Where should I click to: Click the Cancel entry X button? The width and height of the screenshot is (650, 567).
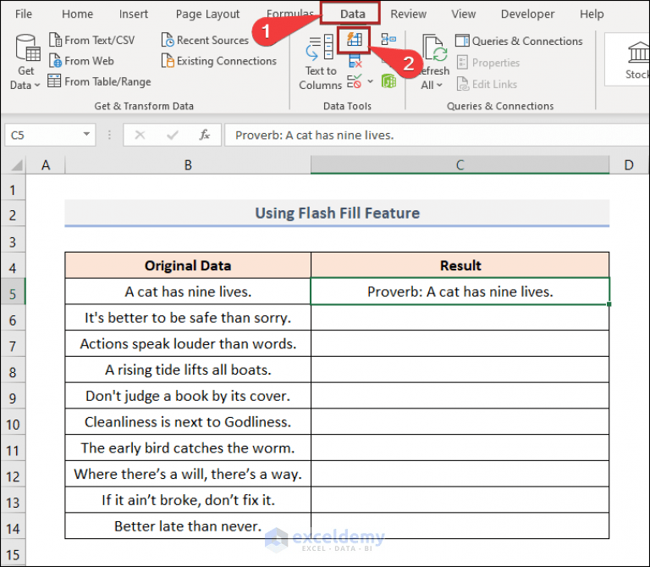[140, 135]
